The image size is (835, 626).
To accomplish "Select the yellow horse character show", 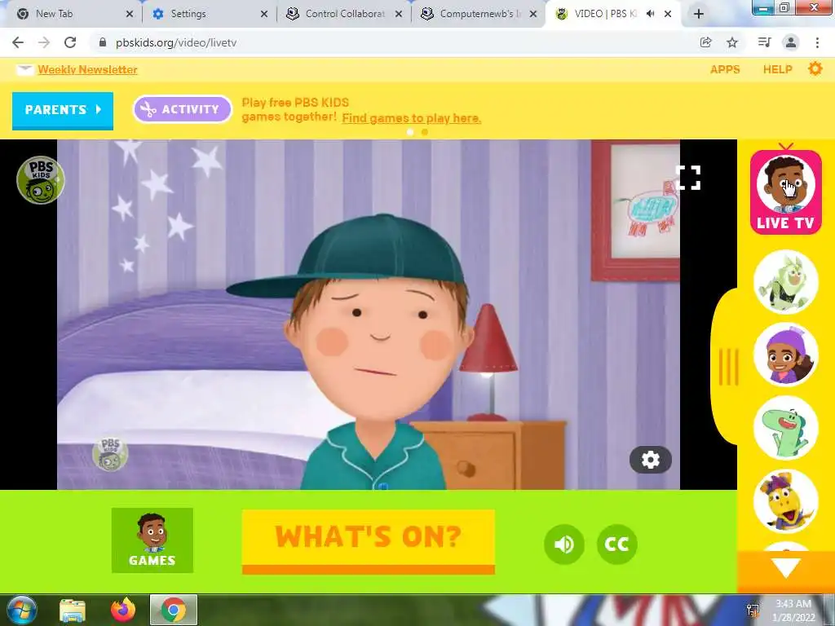I will point(786,501).
